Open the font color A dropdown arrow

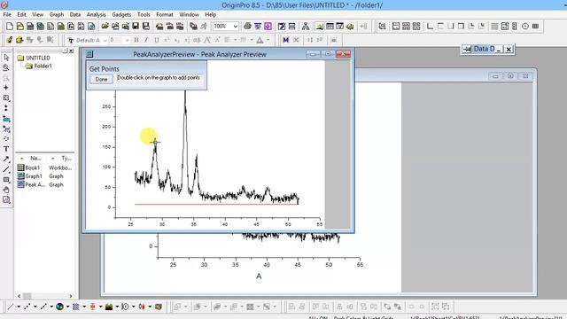(268, 40)
